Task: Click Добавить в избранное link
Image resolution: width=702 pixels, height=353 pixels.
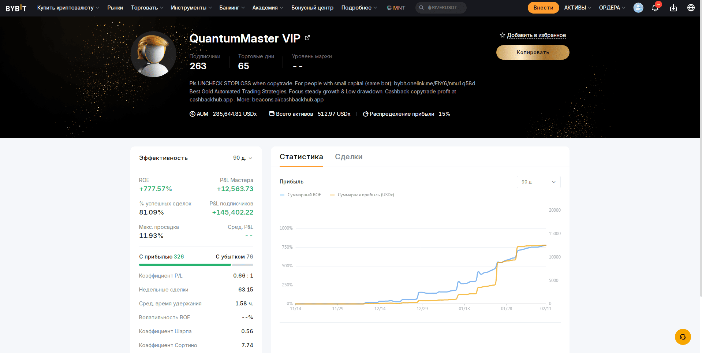Action: pyautogui.click(x=536, y=35)
